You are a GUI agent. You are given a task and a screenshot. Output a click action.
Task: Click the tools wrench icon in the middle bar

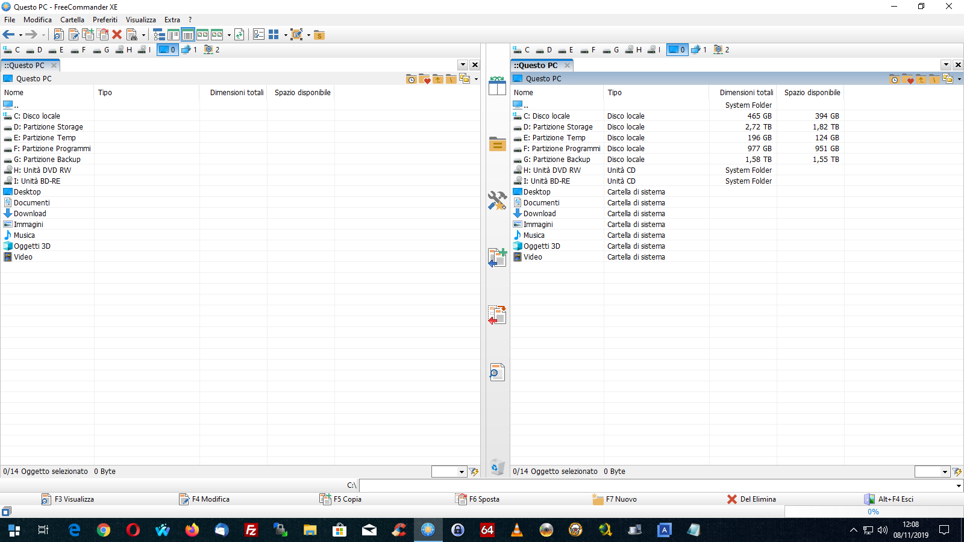pyautogui.click(x=497, y=201)
